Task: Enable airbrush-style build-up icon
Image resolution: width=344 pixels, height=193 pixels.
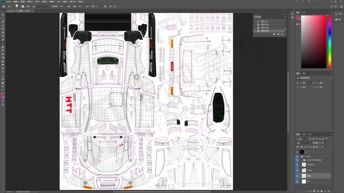Action: tap(87, 7)
